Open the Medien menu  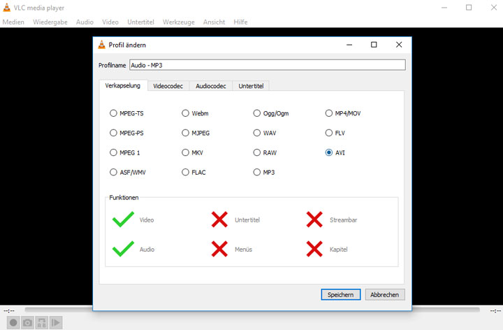pyautogui.click(x=13, y=22)
